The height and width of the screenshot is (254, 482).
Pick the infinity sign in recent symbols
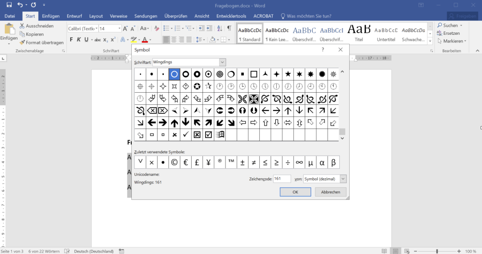pos(299,162)
